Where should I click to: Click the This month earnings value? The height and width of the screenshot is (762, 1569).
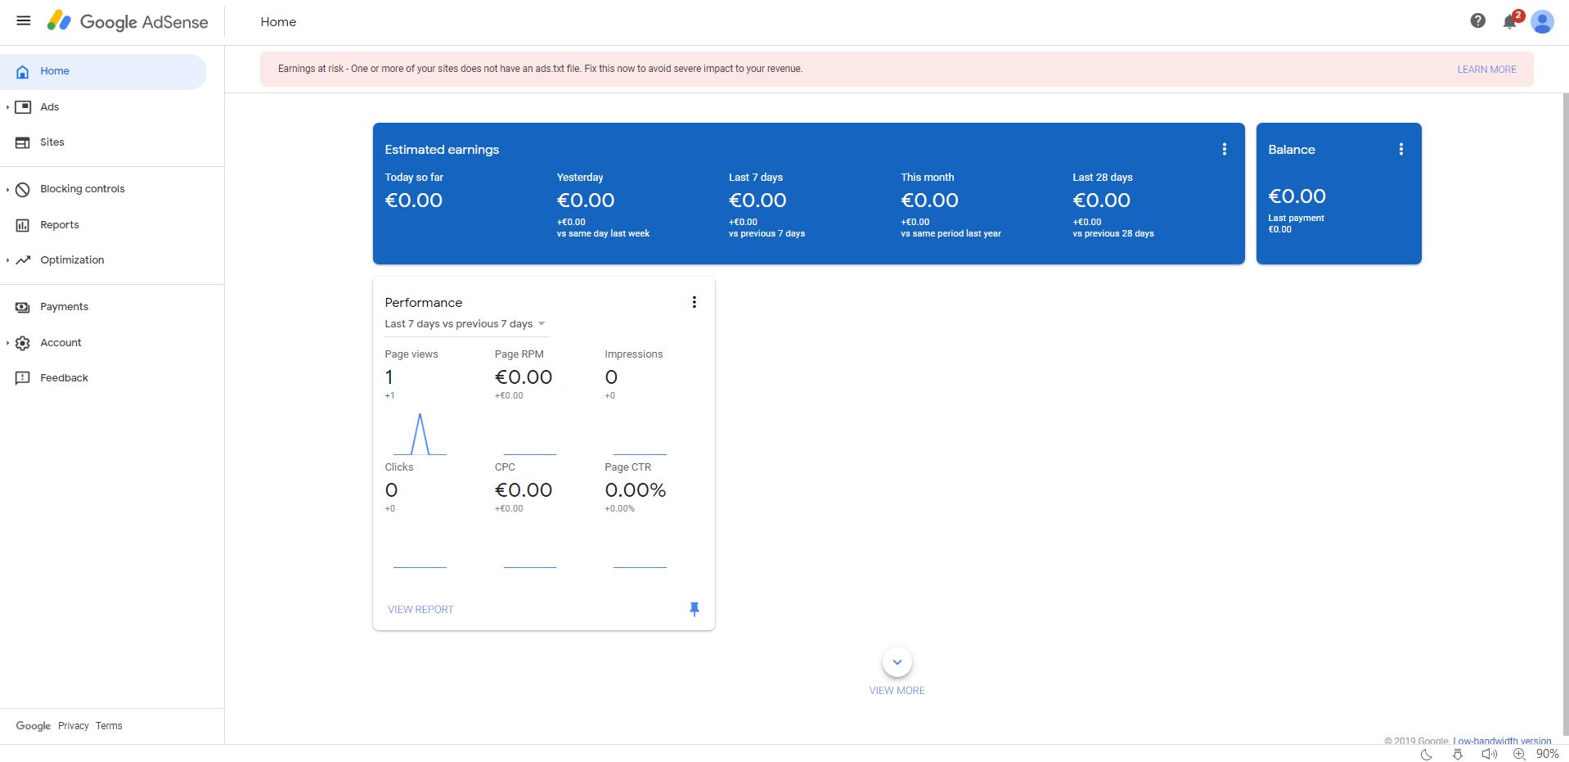tap(929, 201)
